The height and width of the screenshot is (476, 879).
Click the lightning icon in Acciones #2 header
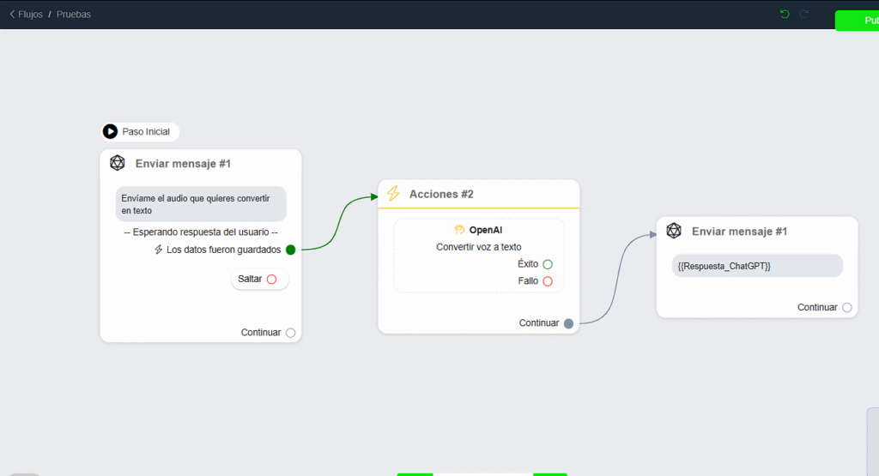tap(393, 194)
